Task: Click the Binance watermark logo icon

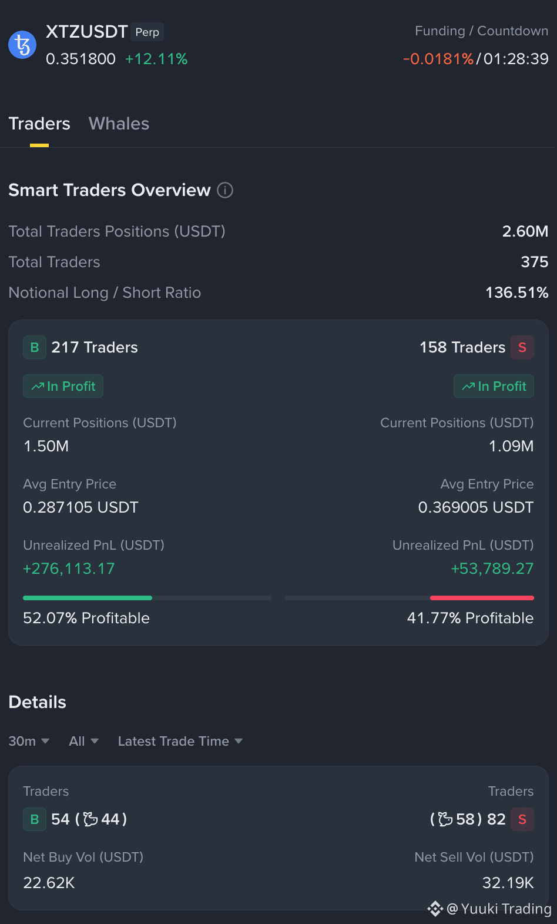Action: point(435,909)
